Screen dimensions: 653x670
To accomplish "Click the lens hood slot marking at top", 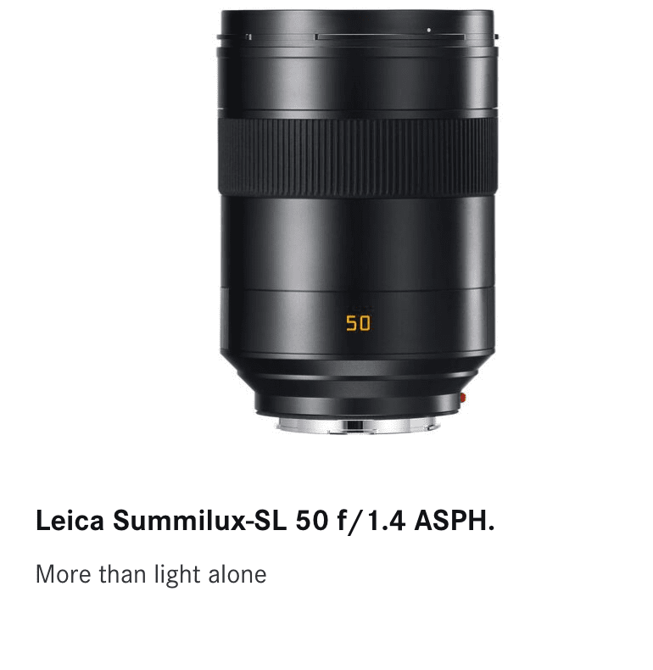I will point(390,36).
